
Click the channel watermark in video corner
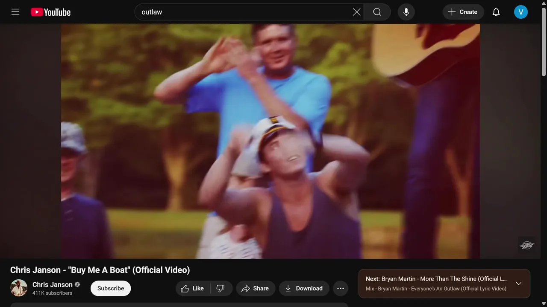tap(526, 245)
